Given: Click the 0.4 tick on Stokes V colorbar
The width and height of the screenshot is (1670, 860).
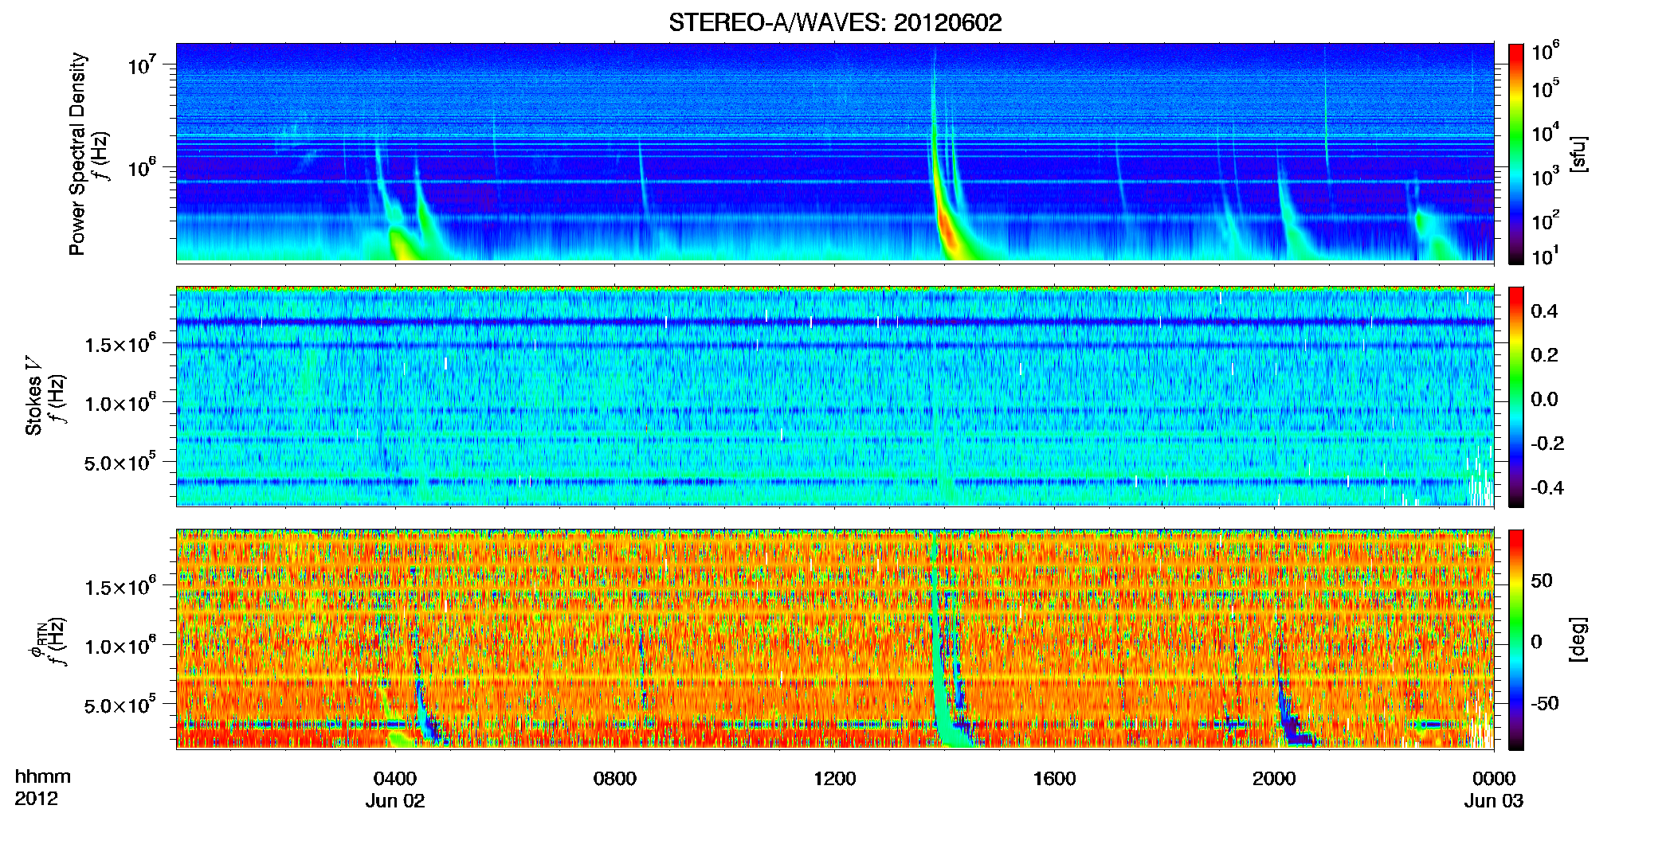Looking at the screenshot, I should [x=1544, y=311].
